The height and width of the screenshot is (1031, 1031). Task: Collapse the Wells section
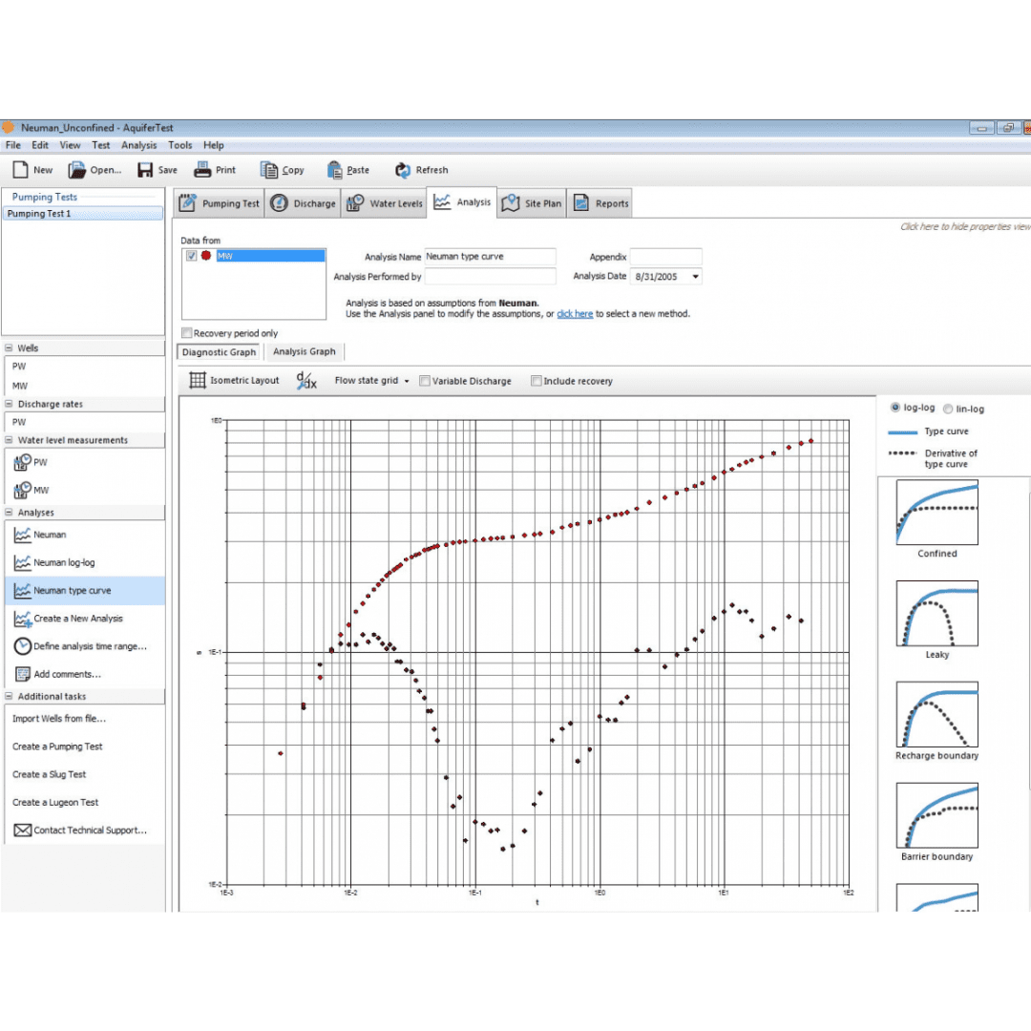tap(9, 348)
